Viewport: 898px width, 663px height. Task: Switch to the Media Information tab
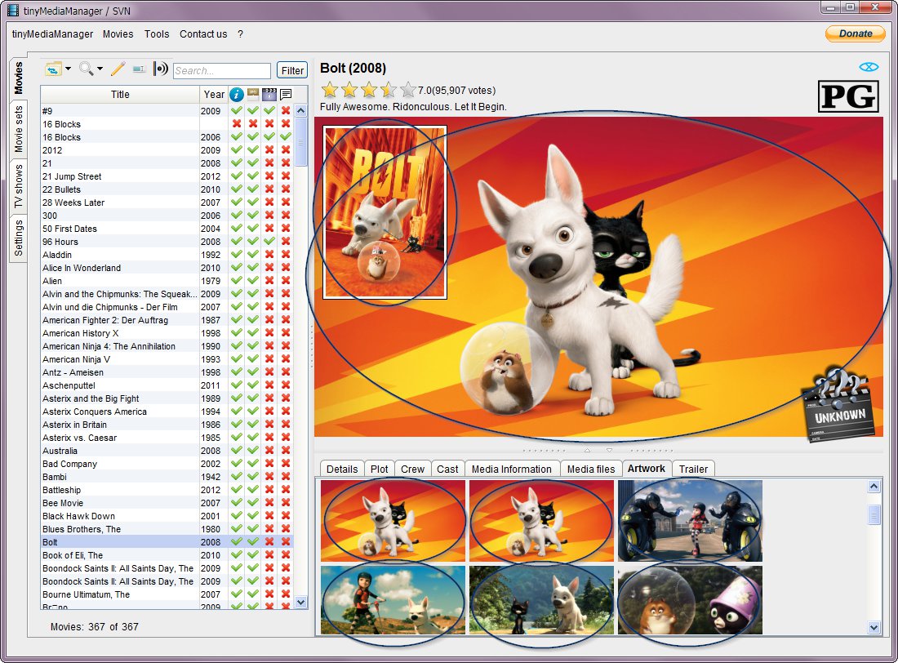511,469
